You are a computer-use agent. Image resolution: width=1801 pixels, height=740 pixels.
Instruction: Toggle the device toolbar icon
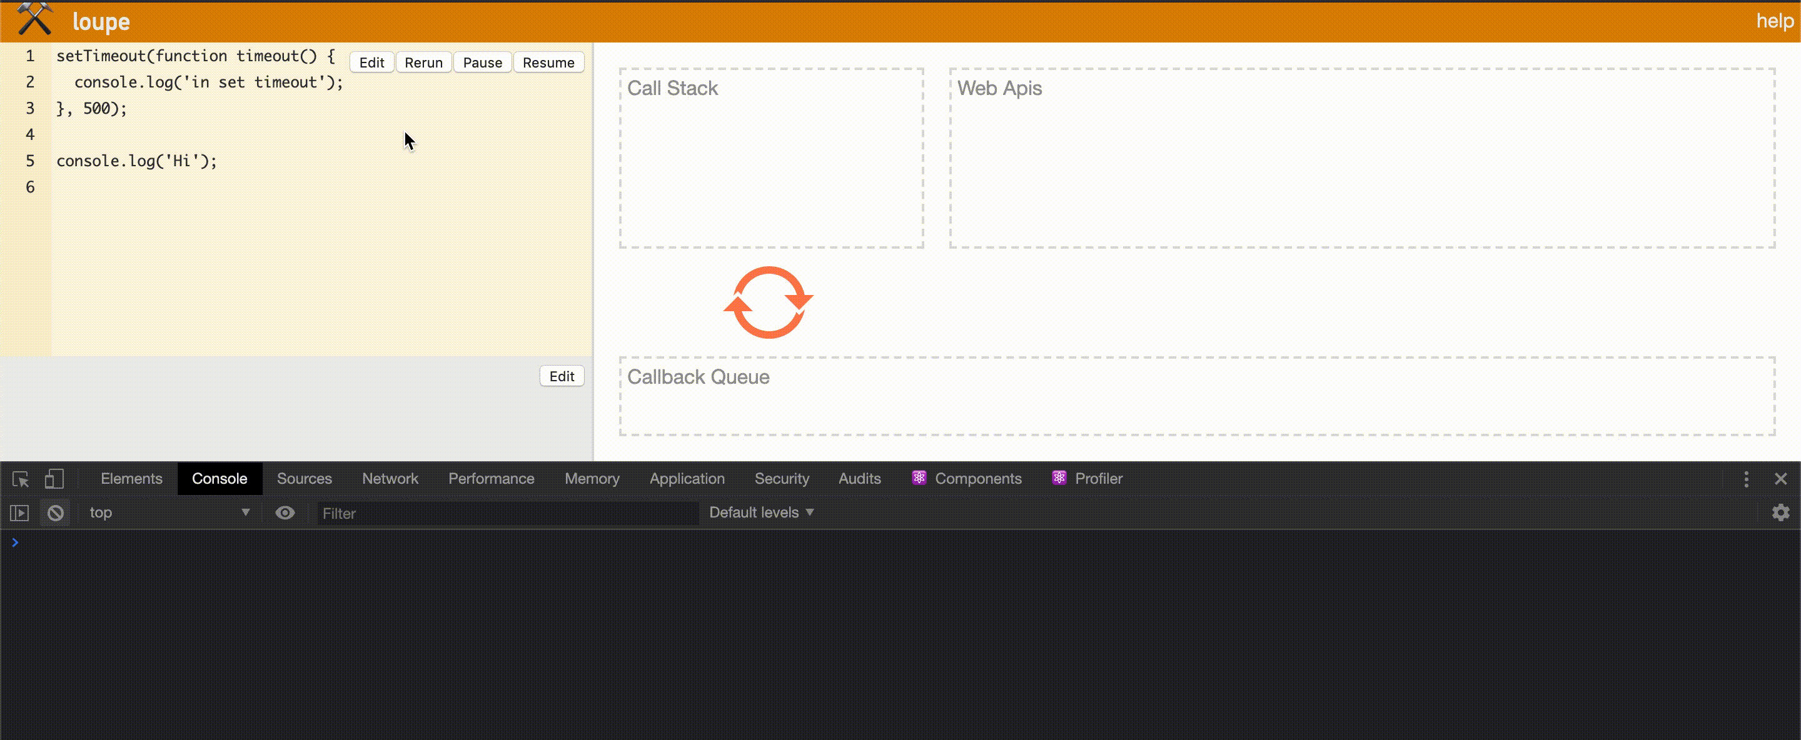click(54, 479)
